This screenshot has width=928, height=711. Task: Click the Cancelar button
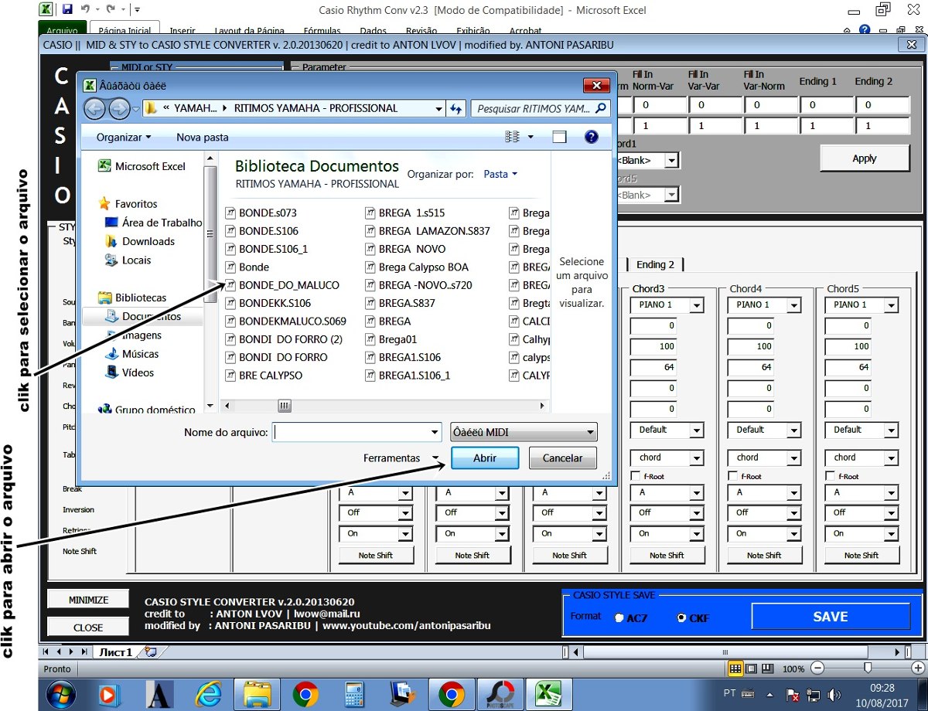pyautogui.click(x=562, y=458)
